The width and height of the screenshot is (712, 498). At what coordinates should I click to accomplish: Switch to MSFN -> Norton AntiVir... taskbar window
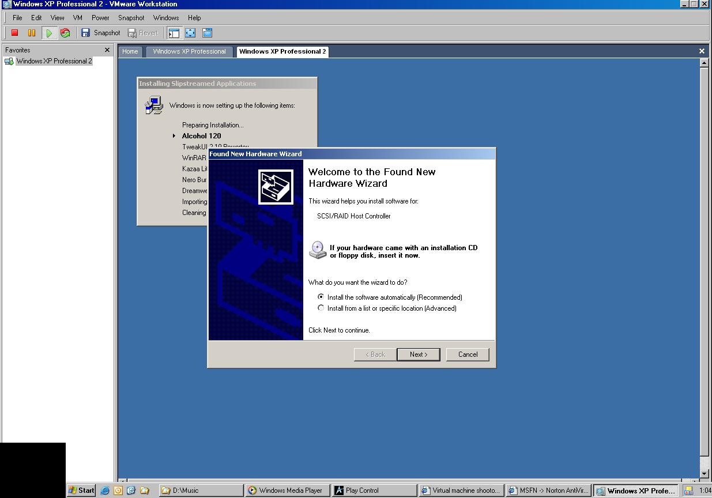point(548,491)
